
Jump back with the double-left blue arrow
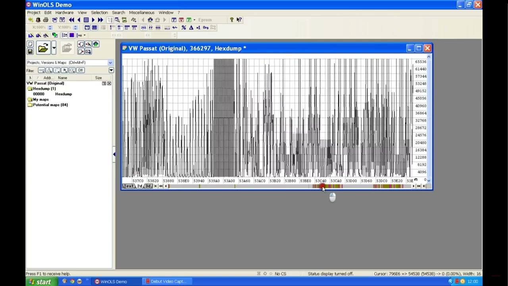point(71,20)
